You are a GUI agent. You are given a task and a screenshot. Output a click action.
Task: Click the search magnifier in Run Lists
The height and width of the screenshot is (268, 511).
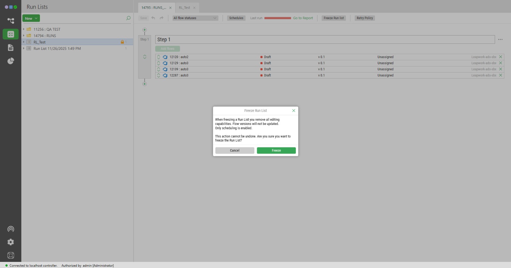128,18
